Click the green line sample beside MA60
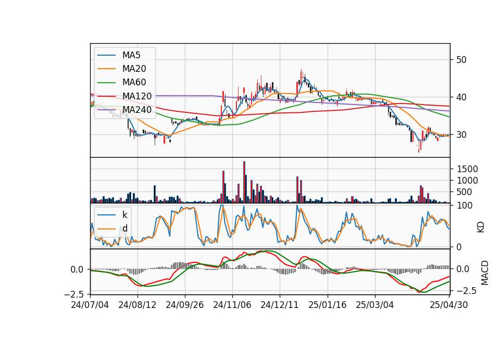The width and height of the screenshot is (500, 359). coord(106,83)
